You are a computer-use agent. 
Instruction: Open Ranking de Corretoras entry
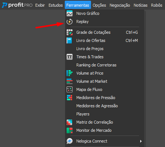click(x=105, y=65)
